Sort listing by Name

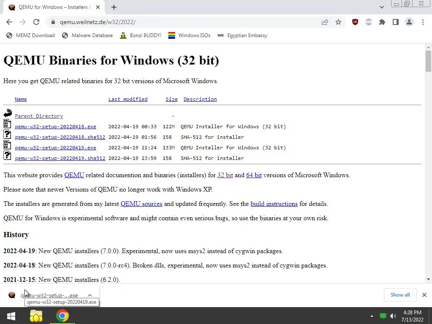21,99
